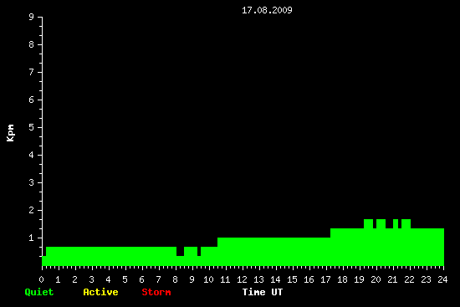Click the value 2 on the Kp axis
The height and width of the screenshot is (307, 460).
[32, 210]
